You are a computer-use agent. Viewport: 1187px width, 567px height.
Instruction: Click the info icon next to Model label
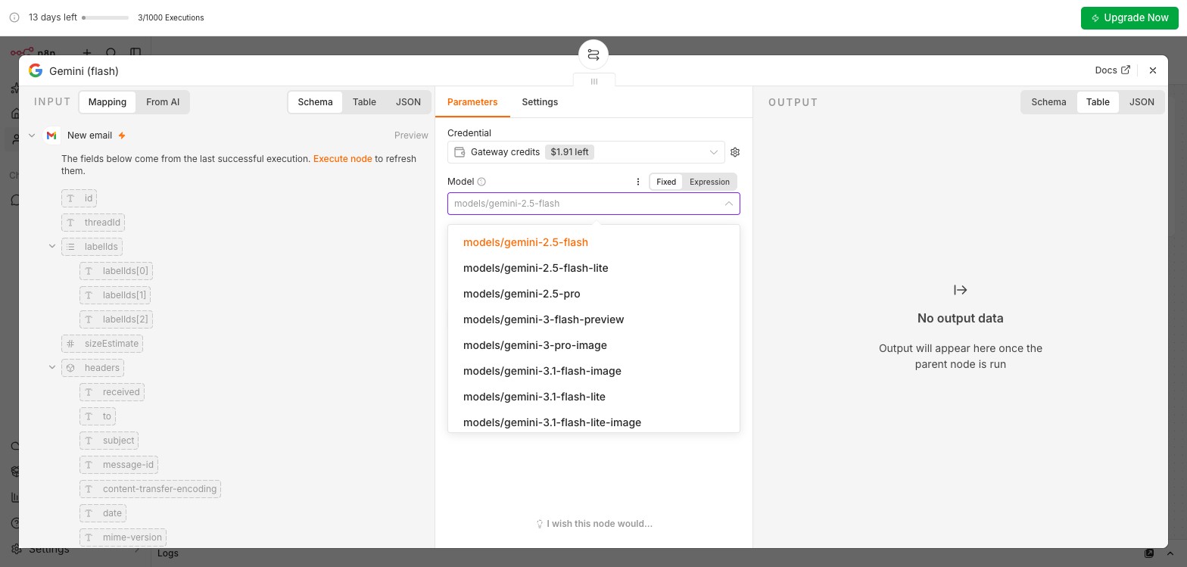click(481, 182)
